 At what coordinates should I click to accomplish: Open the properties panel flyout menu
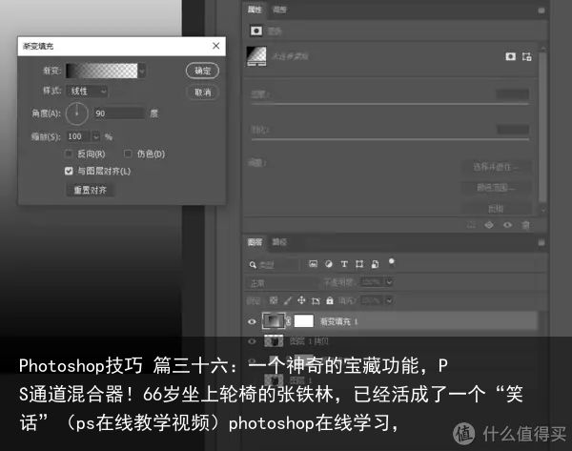541,10
